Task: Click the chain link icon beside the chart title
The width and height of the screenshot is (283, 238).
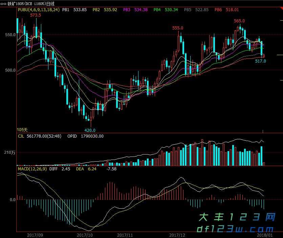Action: pos(4,4)
